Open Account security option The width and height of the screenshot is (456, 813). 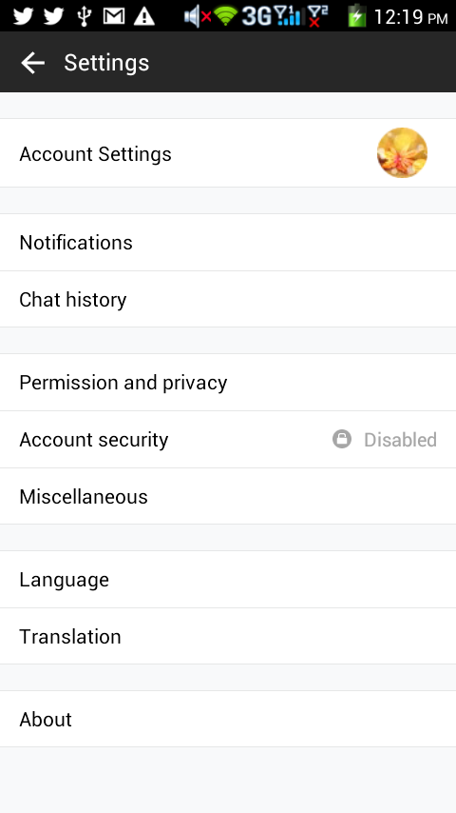pos(228,439)
